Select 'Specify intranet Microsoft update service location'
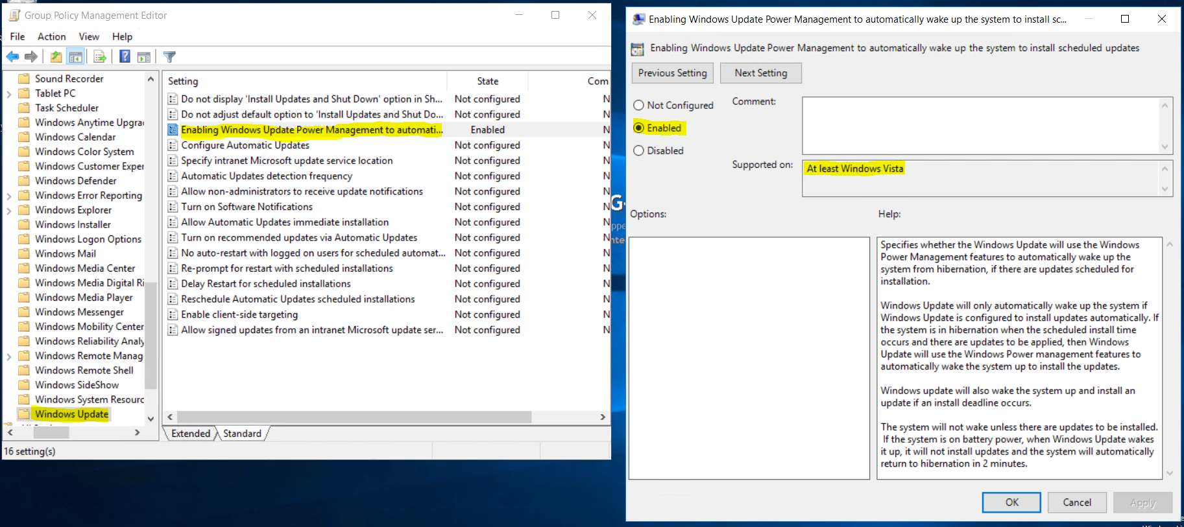 (287, 161)
